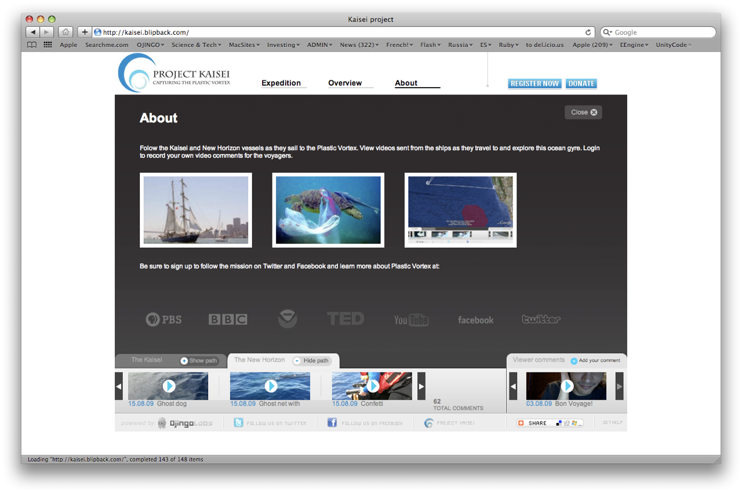Reload the page using the address bar icon
This screenshot has height=493, width=742.
tap(588, 32)
